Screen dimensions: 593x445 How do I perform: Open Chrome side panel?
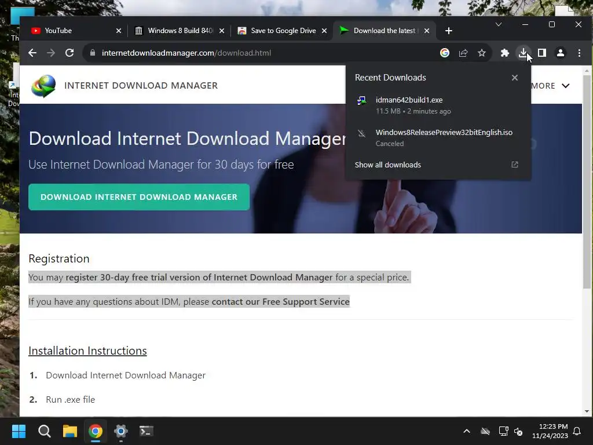(x=542, y=53)
